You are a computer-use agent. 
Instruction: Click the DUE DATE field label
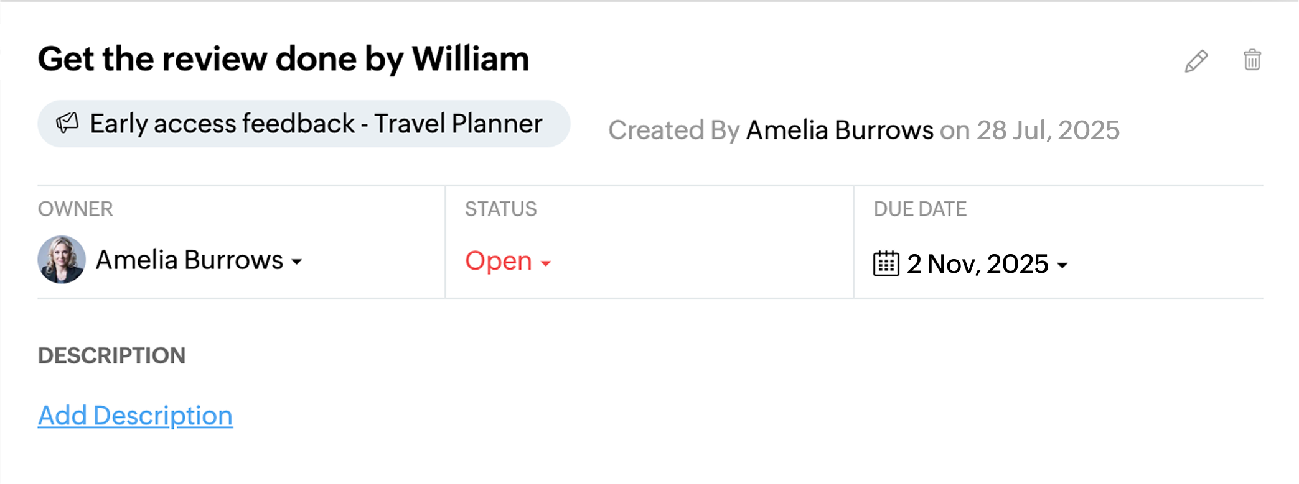point(919,209)
